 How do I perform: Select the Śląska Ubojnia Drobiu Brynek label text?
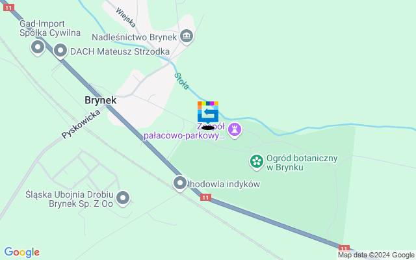pyautogui.click(x=70, y=199)
